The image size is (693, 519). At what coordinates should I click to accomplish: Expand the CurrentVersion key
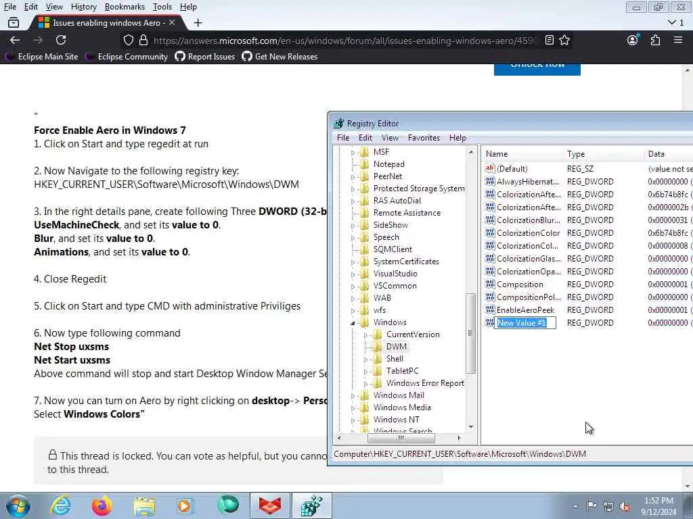[x=365, y=335]
